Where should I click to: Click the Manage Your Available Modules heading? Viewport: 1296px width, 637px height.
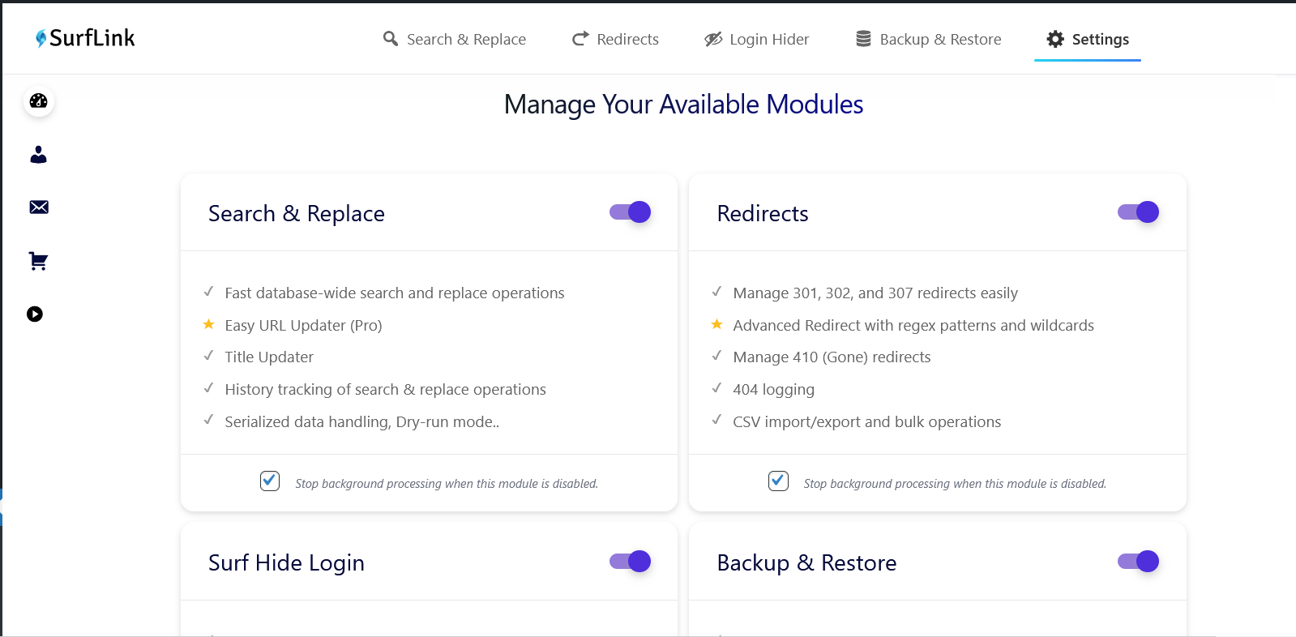tap(683, 105)
